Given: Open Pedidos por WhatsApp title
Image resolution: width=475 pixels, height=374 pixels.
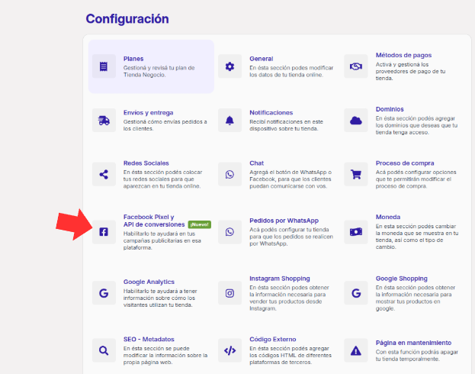Looking at the screenshot, I should (284, 221).
